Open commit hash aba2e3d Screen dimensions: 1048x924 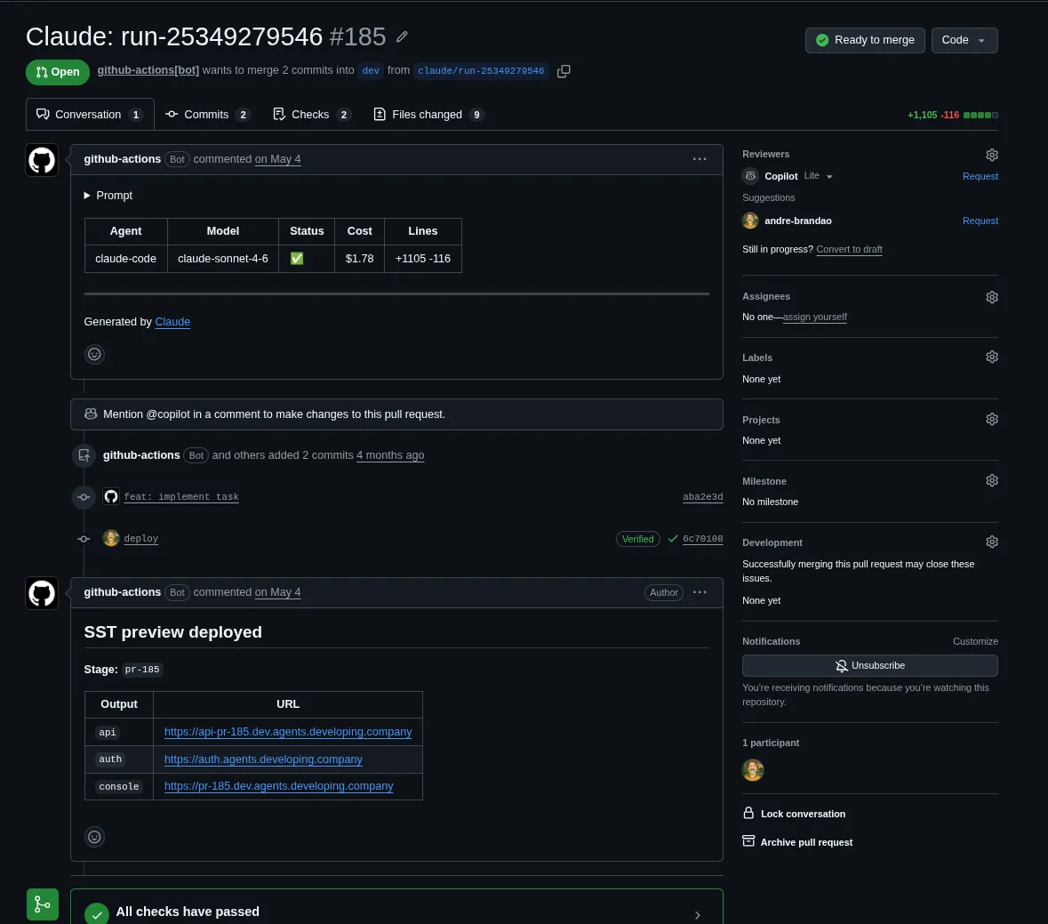[702, 497]
